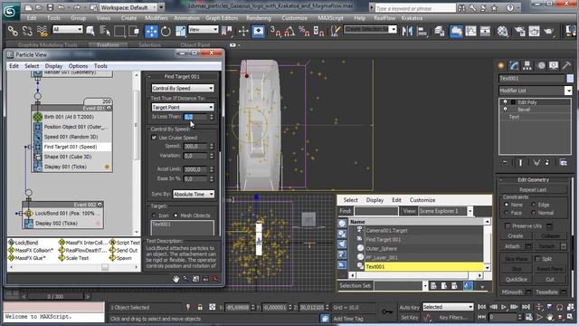Toggle the Percent Snap icon
The width and height of the screenshot is (579, 326).
pyautogui.click(x=304, y=32)
